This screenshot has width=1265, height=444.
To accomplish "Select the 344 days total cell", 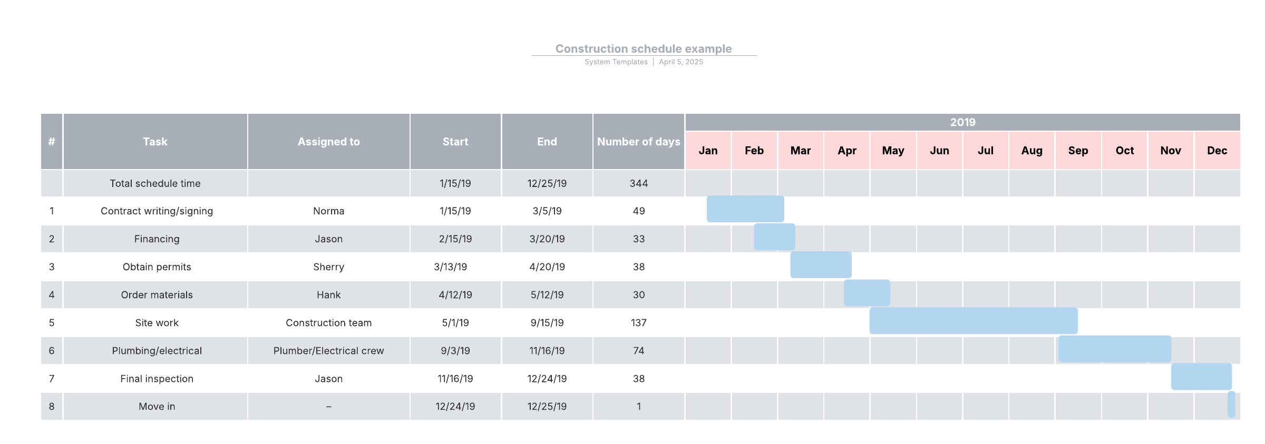I will (x=638, y=183).
